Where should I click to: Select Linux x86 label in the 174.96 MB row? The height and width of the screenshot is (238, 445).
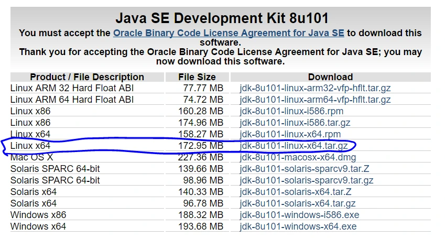(x=30, y=123)
